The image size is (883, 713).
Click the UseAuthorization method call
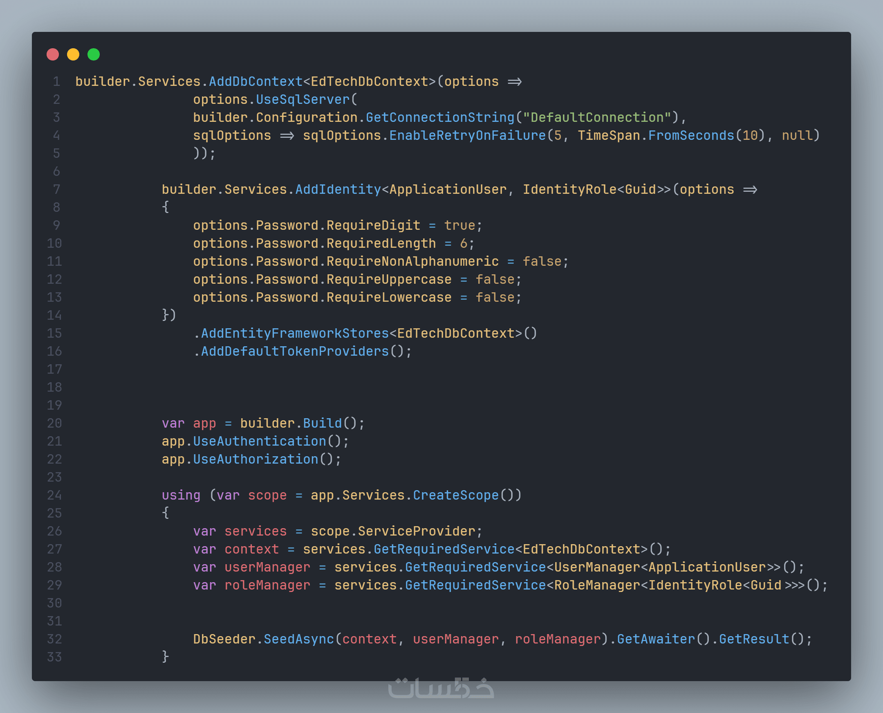[255, 459]
